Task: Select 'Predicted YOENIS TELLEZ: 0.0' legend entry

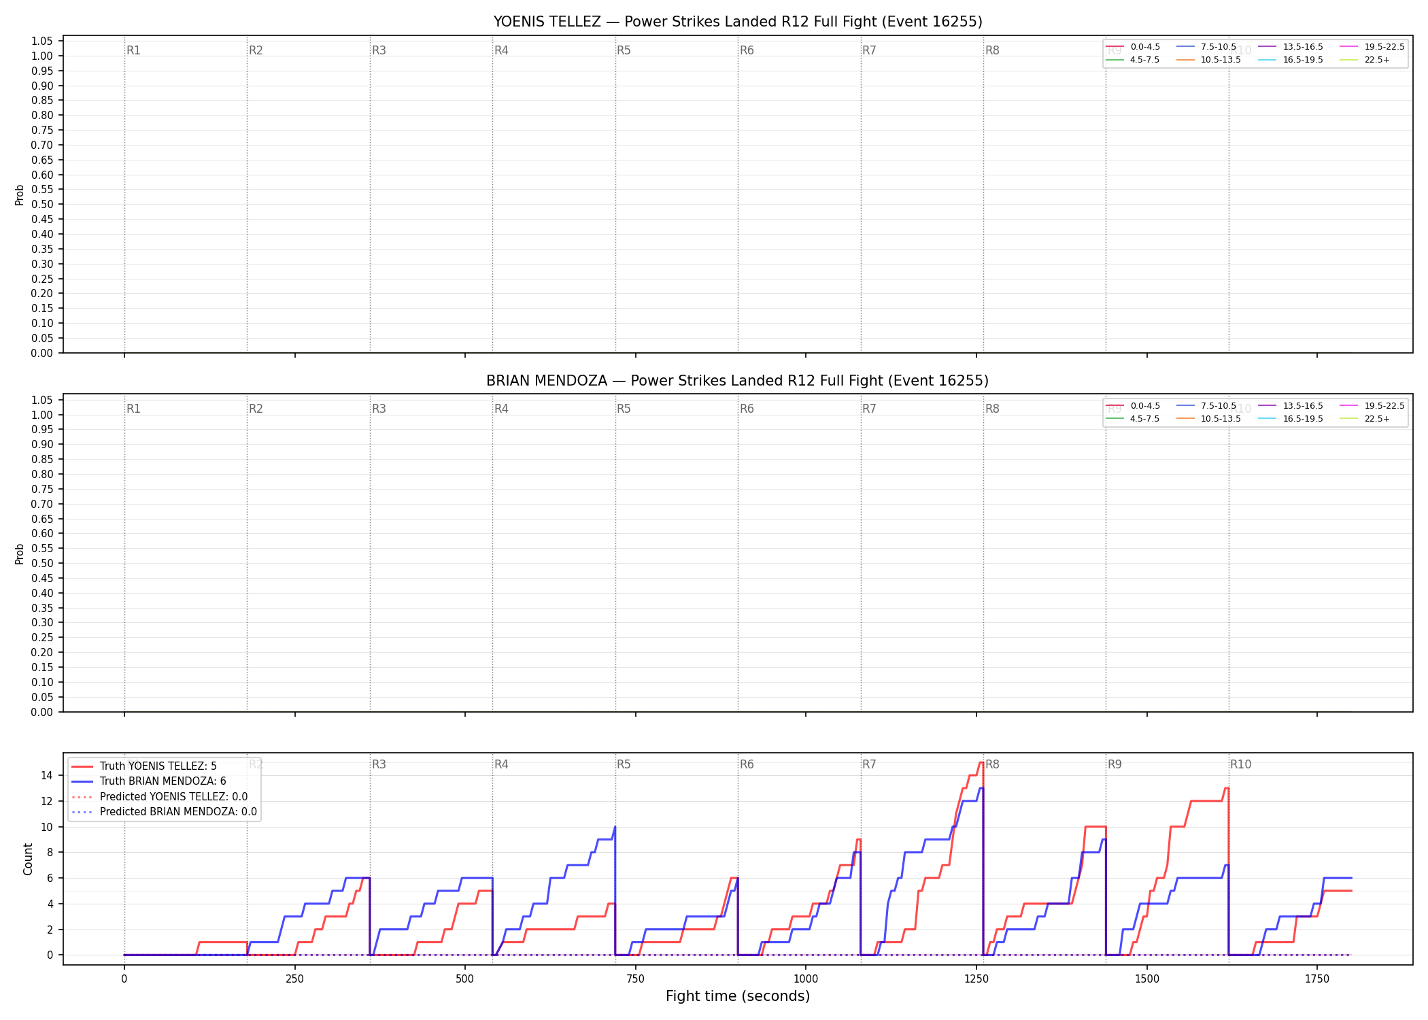Action: 159,796
